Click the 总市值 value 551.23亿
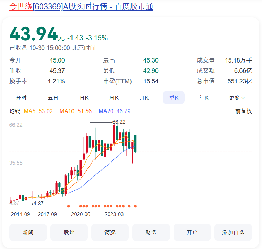This screenshot has width=262, height=249. point(239,81)
